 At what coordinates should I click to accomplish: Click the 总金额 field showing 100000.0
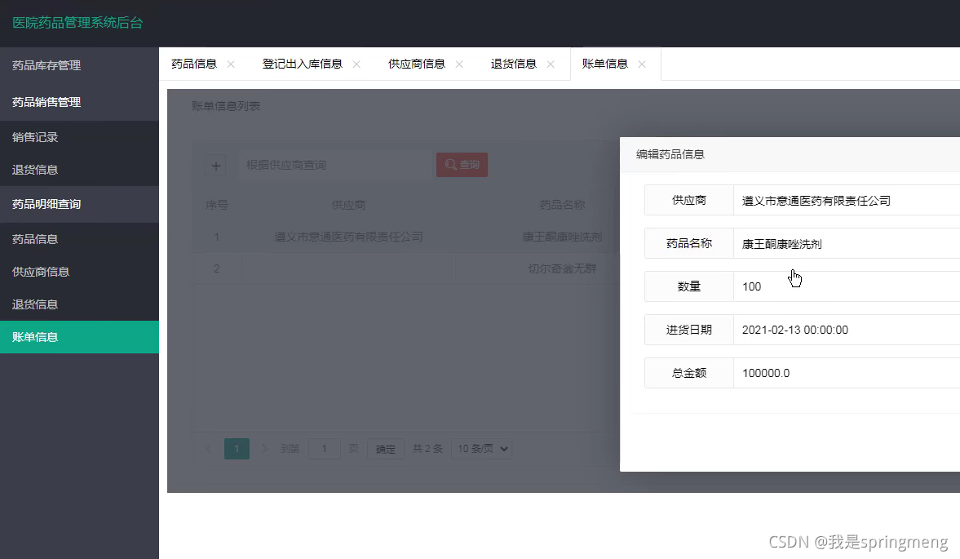pyautogui.click(x=847, y=373)
